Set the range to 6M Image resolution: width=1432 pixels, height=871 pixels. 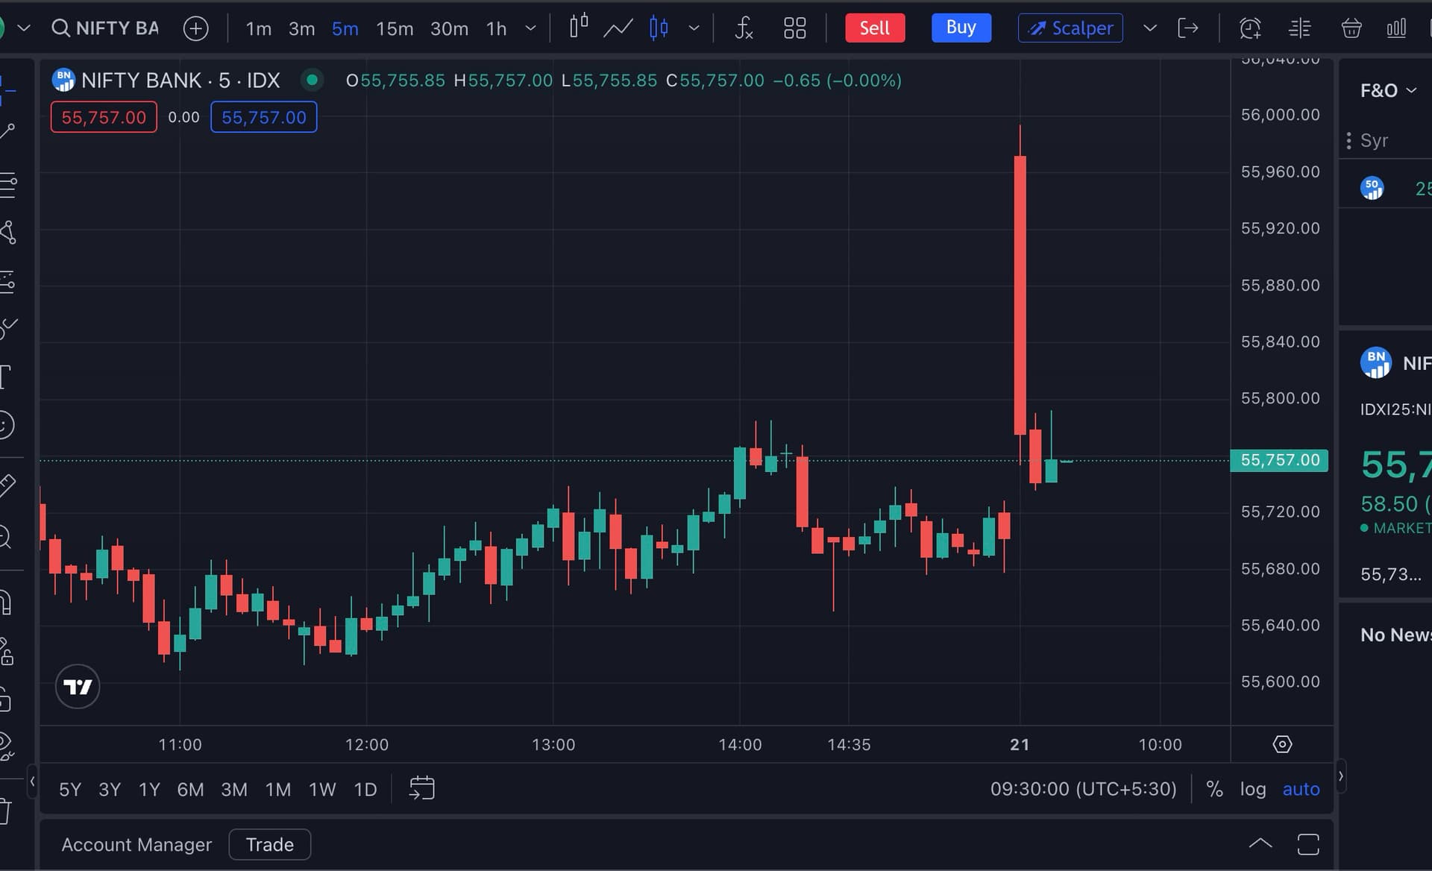tap(190, 789)
